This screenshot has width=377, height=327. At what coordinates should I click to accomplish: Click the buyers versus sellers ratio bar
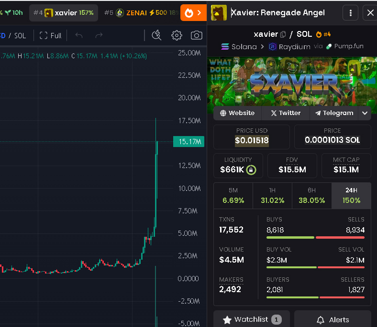point(315,297)
